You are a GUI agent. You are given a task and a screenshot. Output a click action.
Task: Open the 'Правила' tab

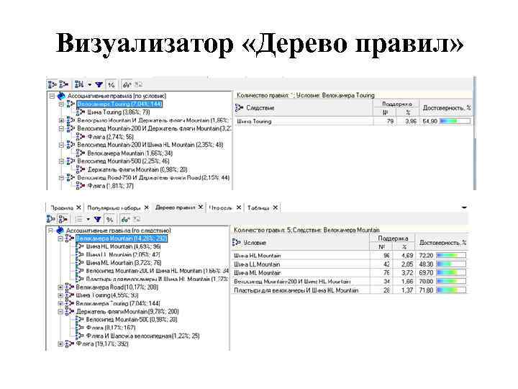[x=62, y=207]
